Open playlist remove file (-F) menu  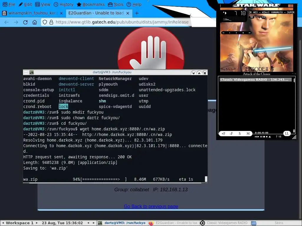click(231, 134)
